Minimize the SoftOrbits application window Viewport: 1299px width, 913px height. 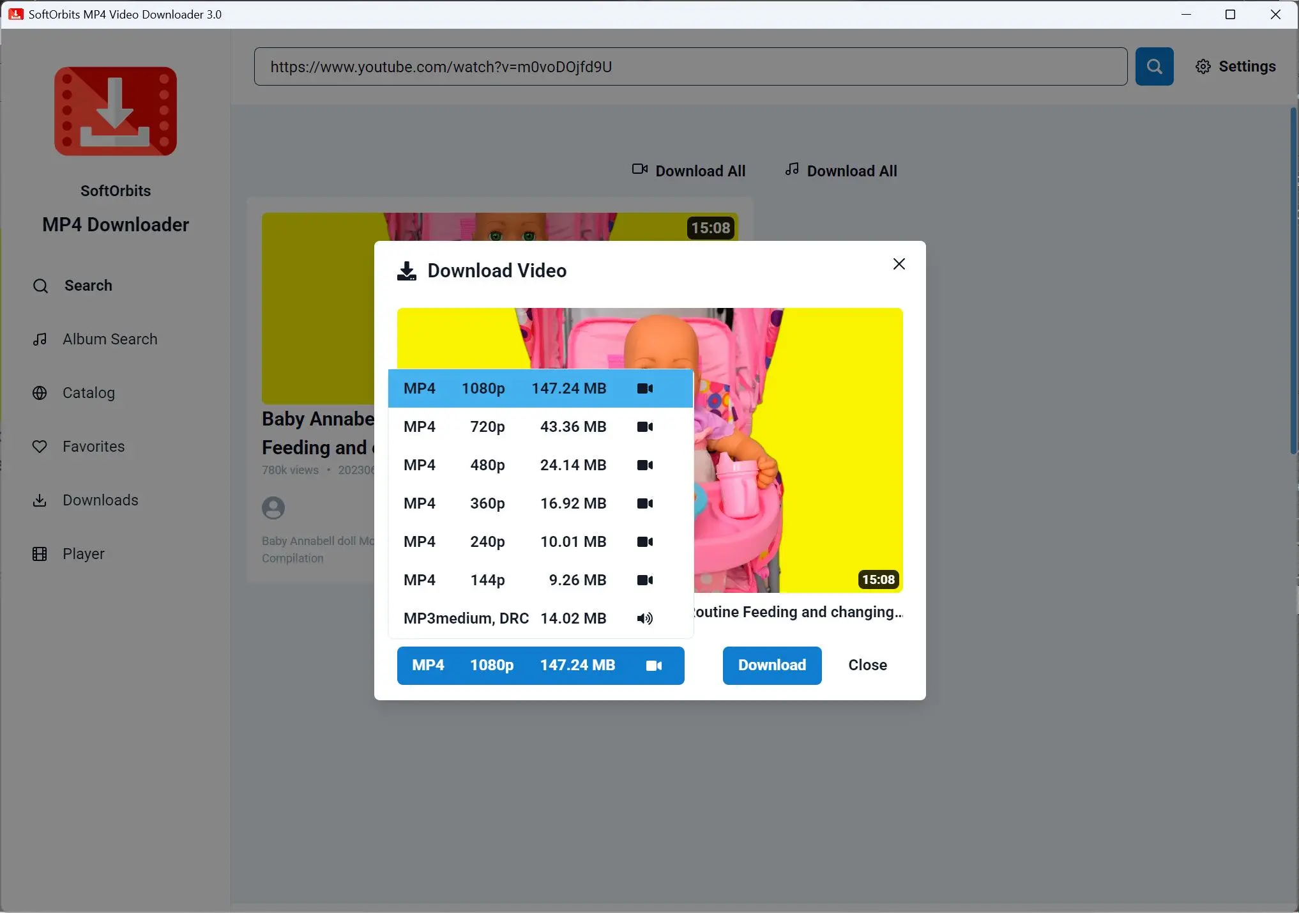(1187, 14)
